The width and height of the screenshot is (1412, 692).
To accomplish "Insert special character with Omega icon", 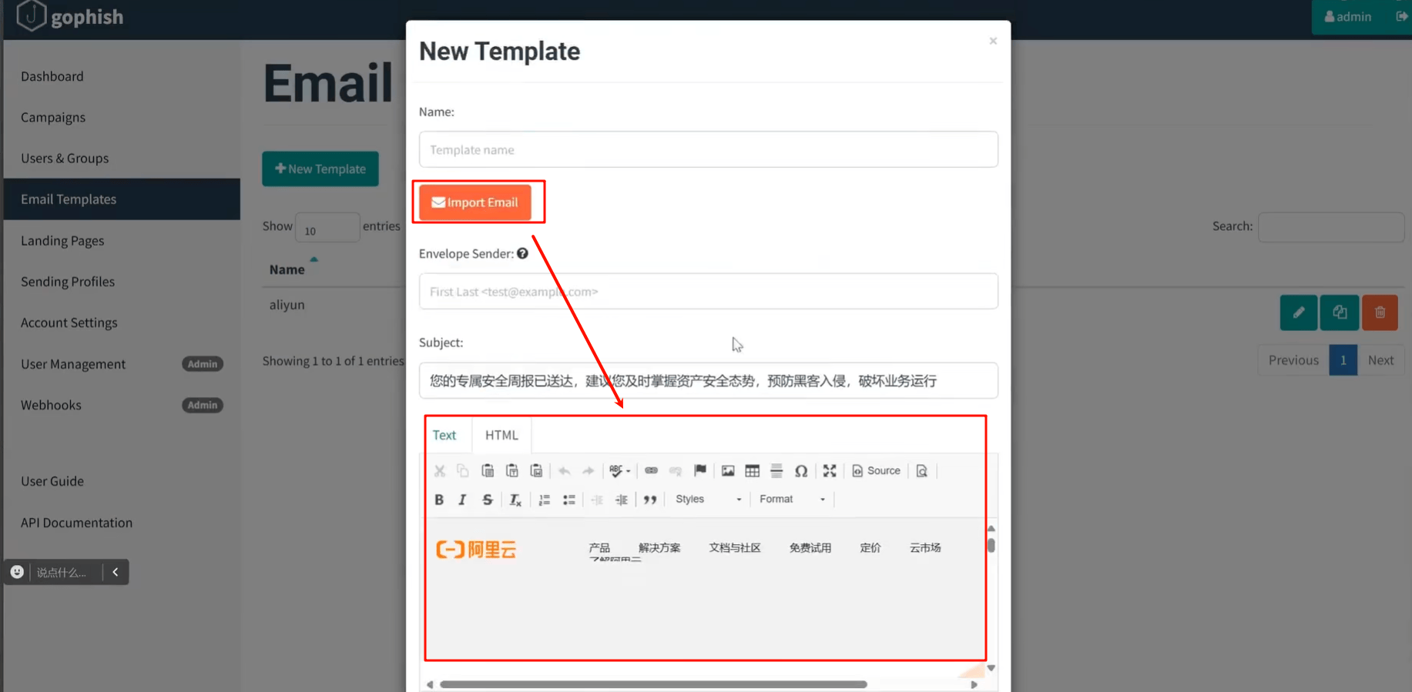I will click(801, 470).
